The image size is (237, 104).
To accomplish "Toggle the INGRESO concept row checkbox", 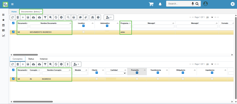I will pyautogui.click(x=13, y=79).
